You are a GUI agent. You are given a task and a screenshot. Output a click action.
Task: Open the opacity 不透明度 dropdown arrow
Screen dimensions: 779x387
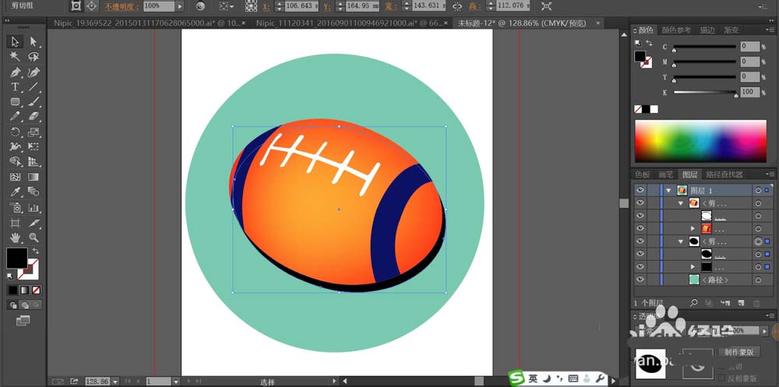click(180, 6)
